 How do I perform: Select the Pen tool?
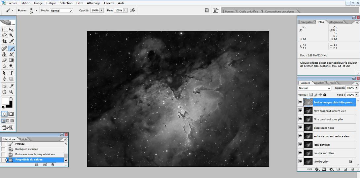click(4, 79)
